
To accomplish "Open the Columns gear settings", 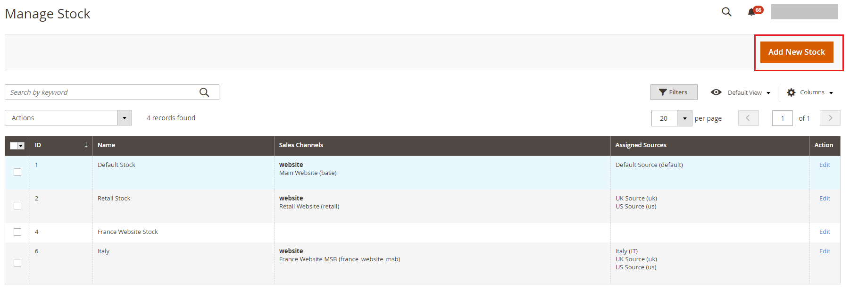I will (810, 92).
